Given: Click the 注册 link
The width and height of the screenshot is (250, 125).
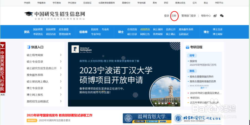Looking at the screenshot, I should (x=174, y=16).
